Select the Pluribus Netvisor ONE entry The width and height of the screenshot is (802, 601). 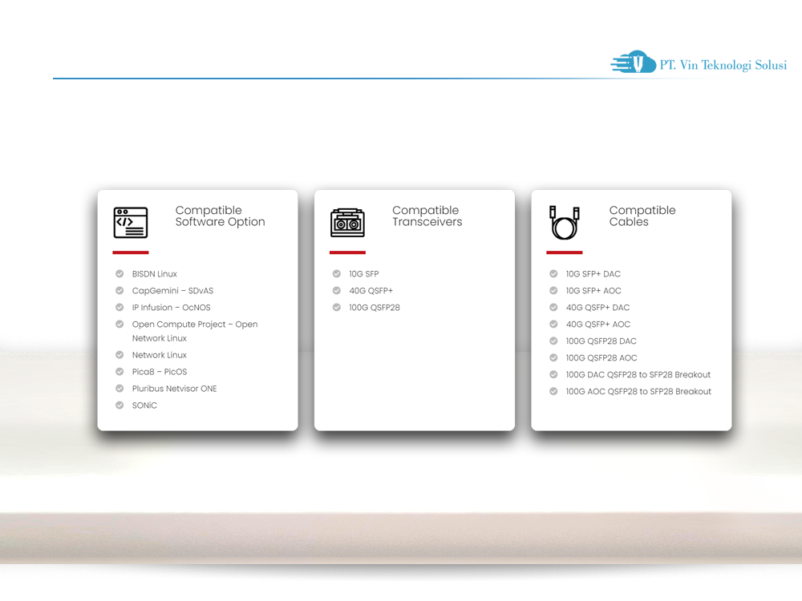174,389
